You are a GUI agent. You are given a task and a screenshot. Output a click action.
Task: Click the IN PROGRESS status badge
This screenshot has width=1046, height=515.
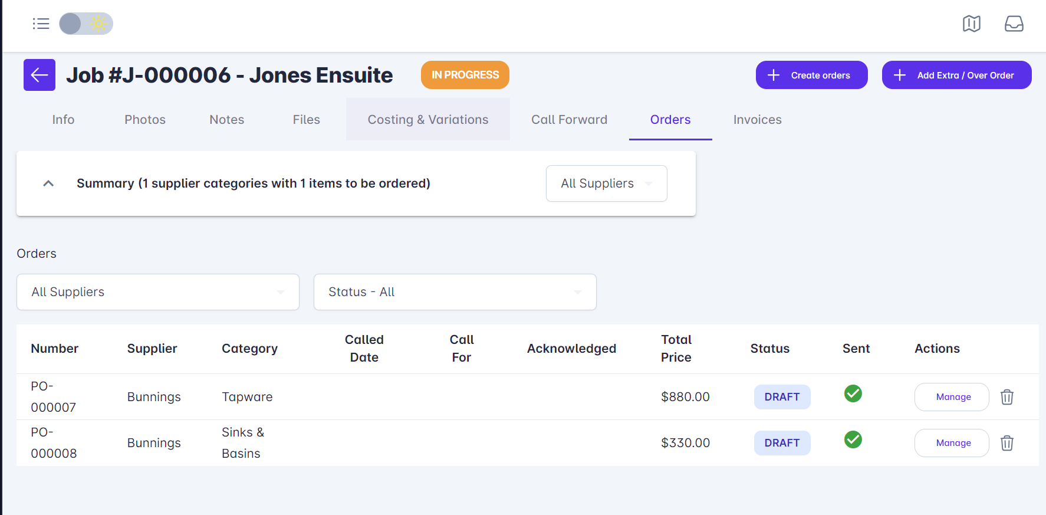[465, 75]
